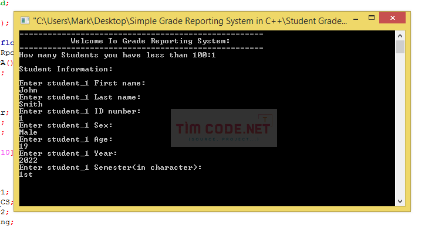Open the console window system menu icon
Viewport: 425px width, 233px height.
[x=25, y=20]
